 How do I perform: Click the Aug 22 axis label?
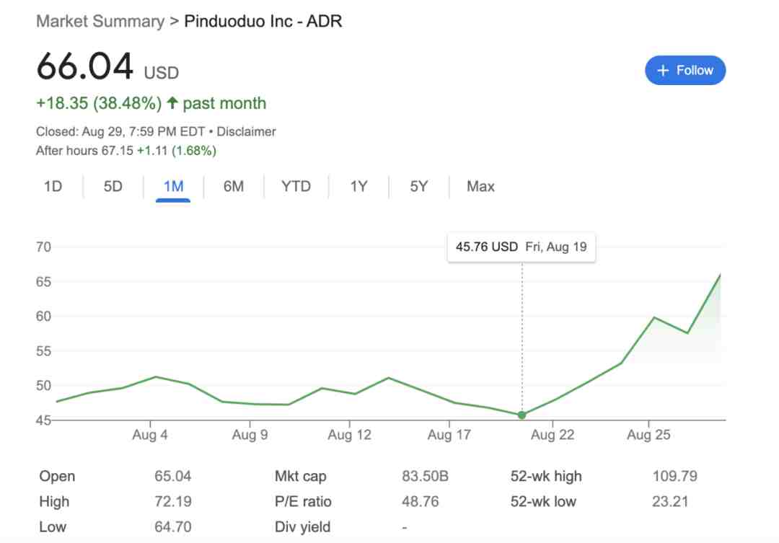coord(553,435)
